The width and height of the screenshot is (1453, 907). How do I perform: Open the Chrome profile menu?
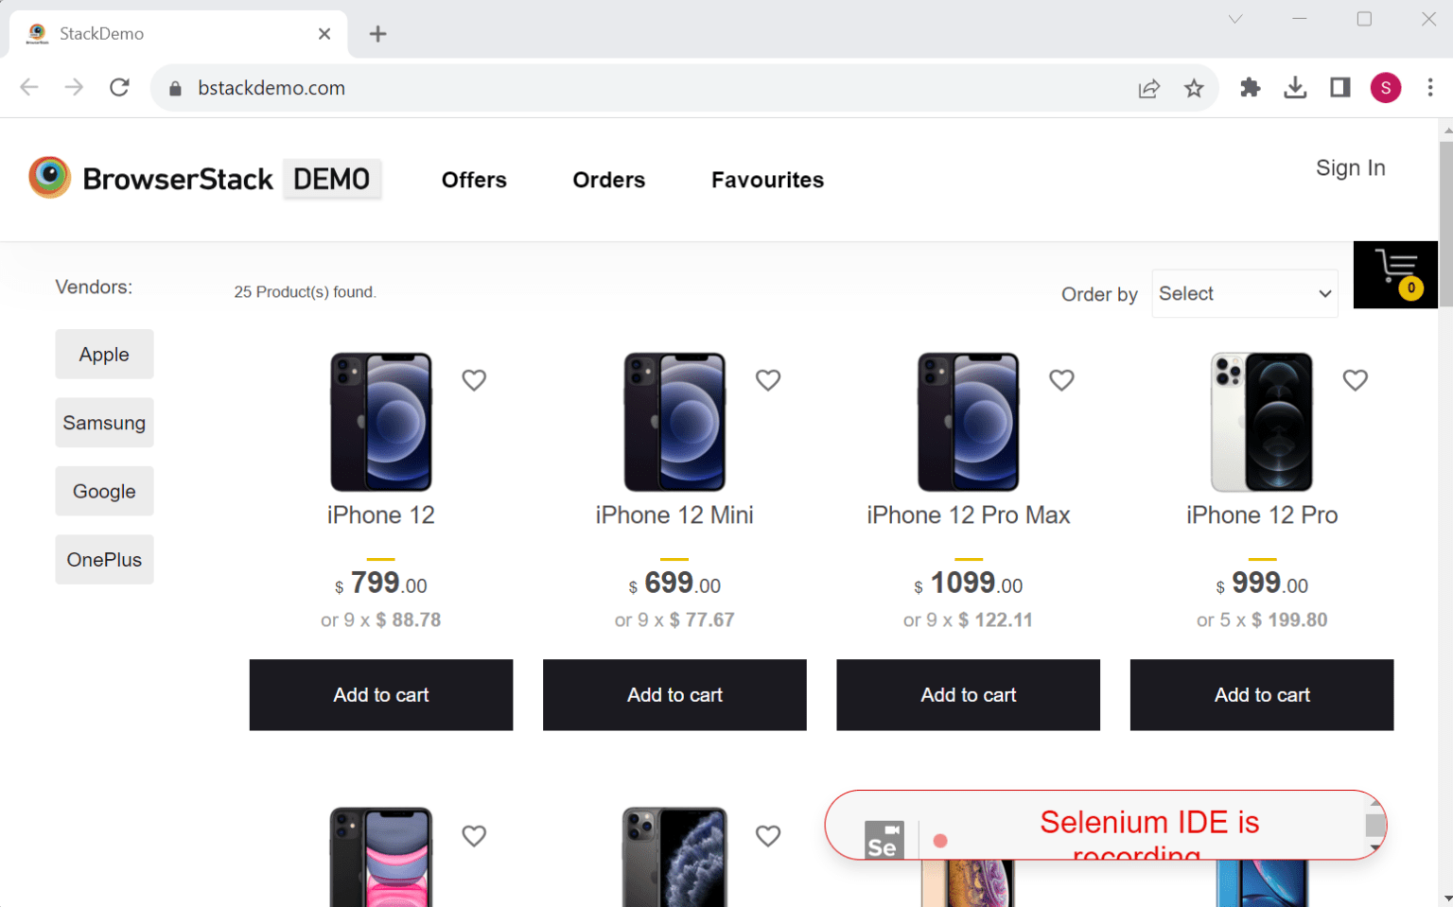(1385, 87)
